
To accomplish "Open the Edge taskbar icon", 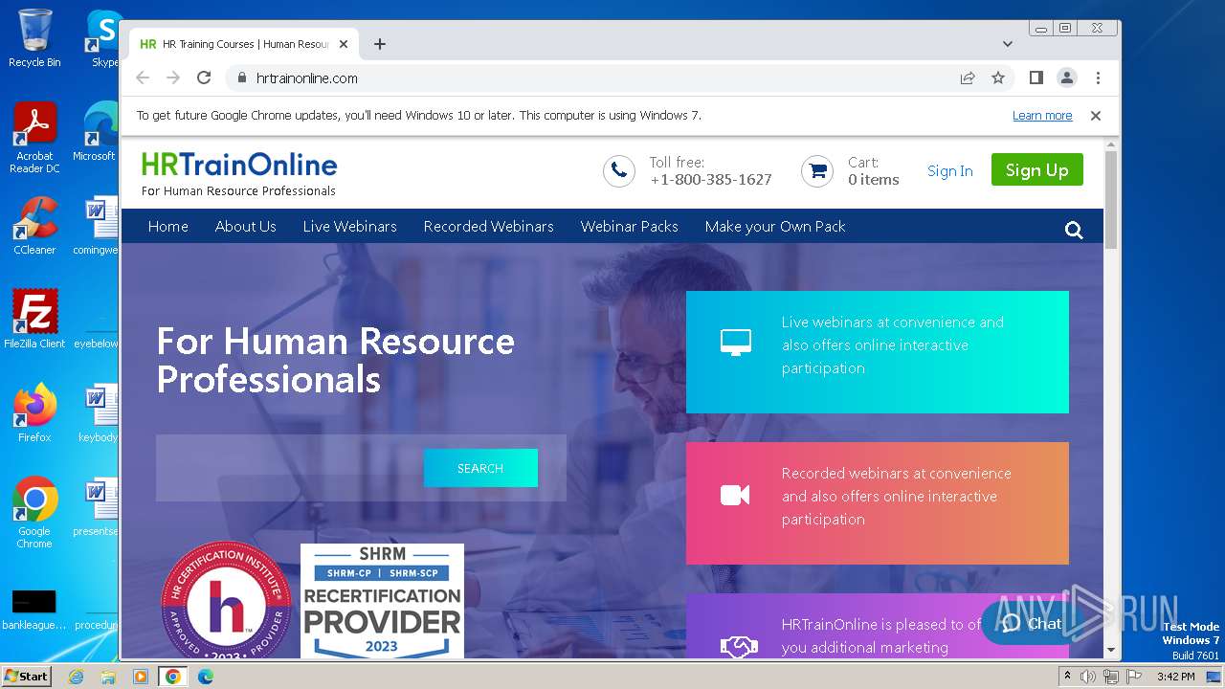I will (205, 677).
